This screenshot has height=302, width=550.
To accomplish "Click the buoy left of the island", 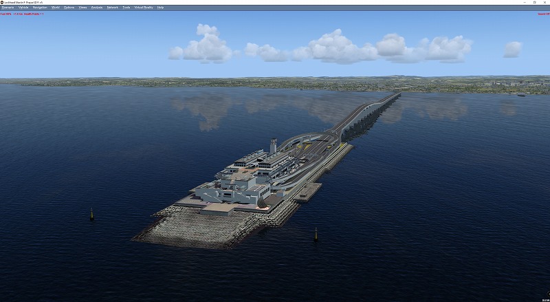I will pyautogui.click(x=92, y=214).
